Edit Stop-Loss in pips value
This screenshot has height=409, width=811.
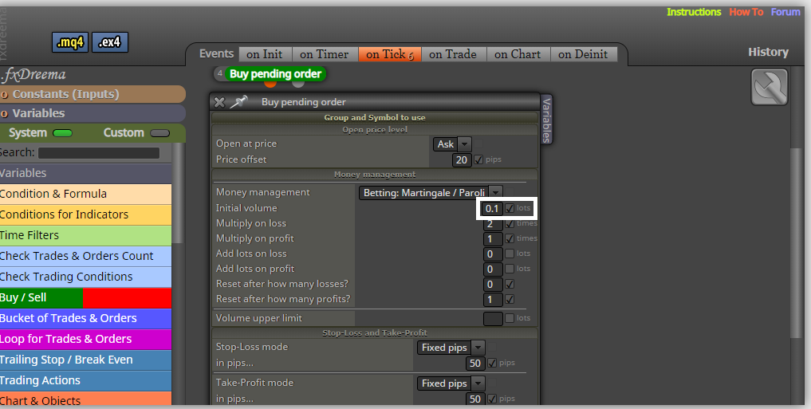click(x=474, y=363)
